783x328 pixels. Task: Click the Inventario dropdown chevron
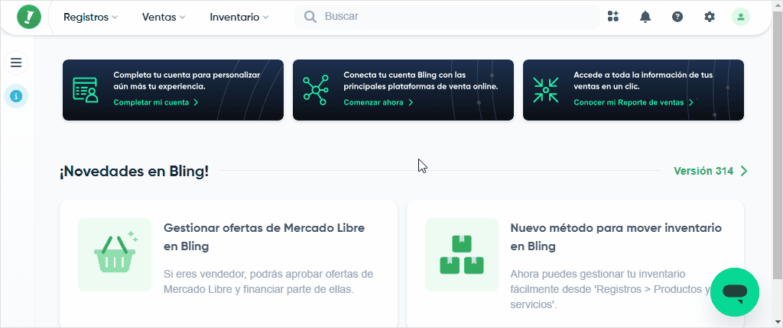point(265,18)
